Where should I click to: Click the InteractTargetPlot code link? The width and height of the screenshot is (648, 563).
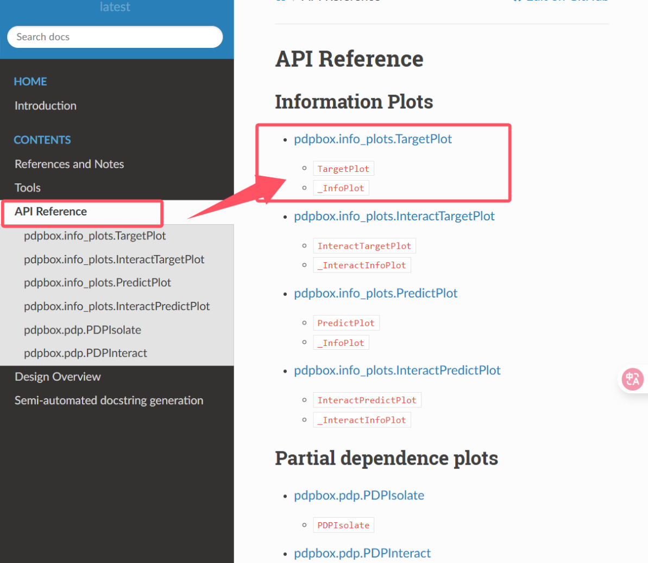click(364, 246)
